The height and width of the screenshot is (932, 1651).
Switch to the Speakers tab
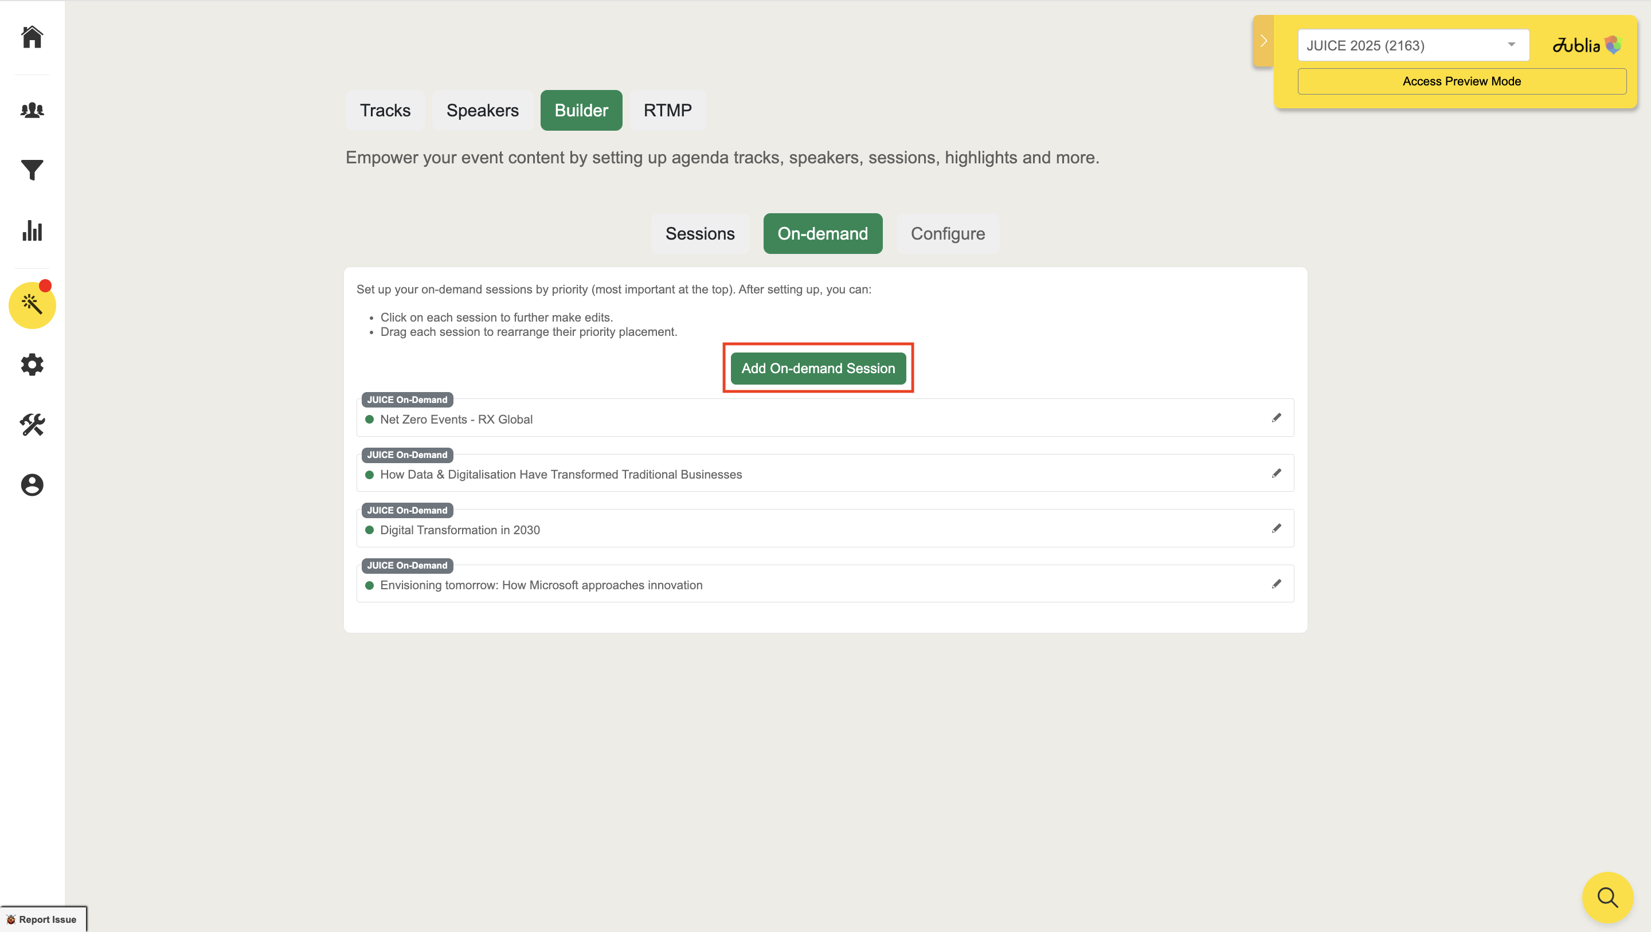coord(482,110)
